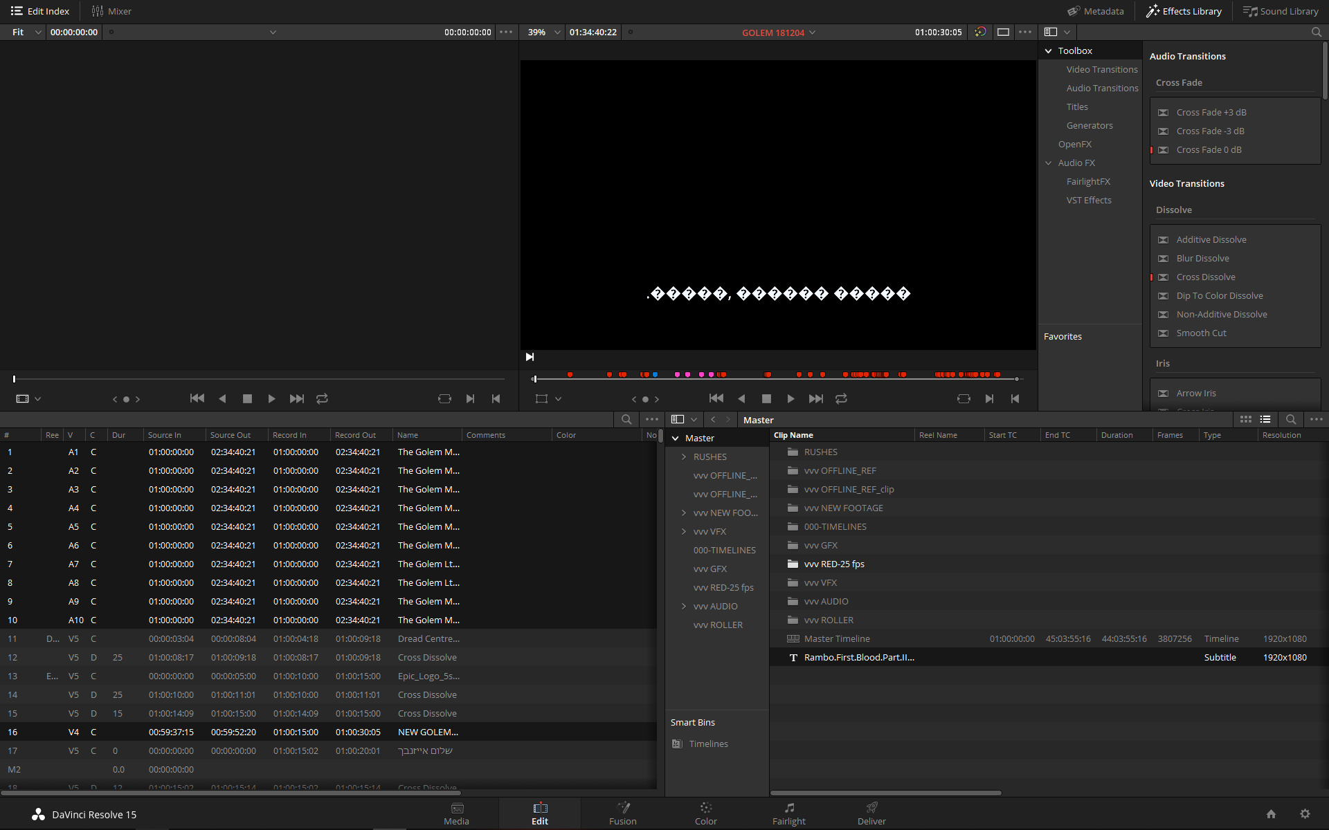1329x830 pixels.
Task: Search the edit index with magnifier icon
Action: tap(626, 419)
